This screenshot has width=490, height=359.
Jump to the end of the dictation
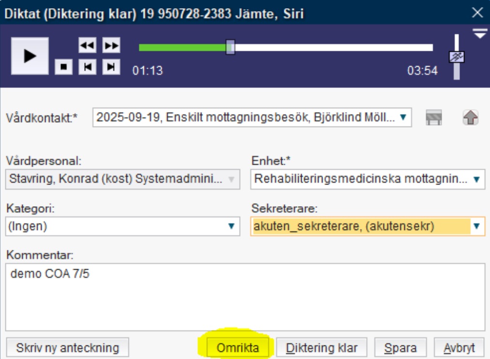[111, 67]
